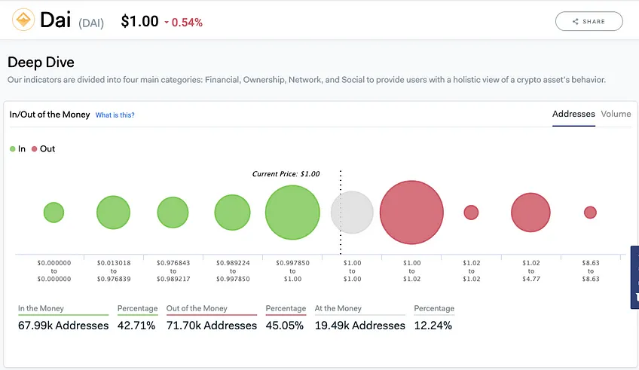Click the small red $1.02 to $1.02 bubble
The width and height of the screenshot is (639, 370).
(x=471, y=213)
